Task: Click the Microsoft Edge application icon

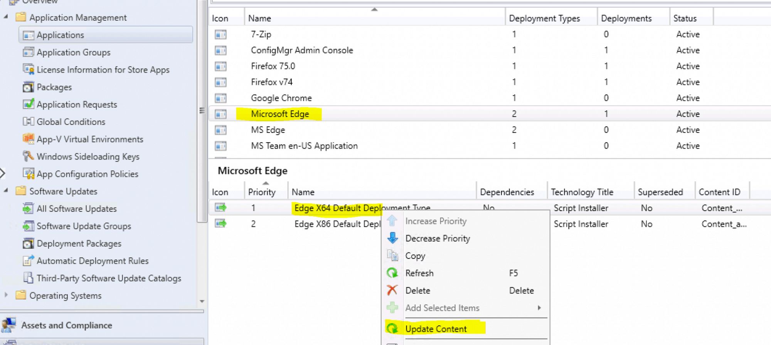Action: pos(221,114)
